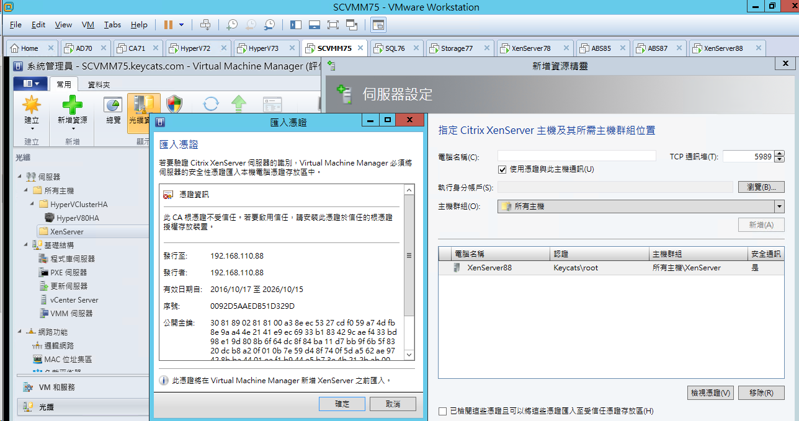Close the HyperV73 tab
Screen dimensions: 799x421
pyautogui.click(x=291, y=48)
